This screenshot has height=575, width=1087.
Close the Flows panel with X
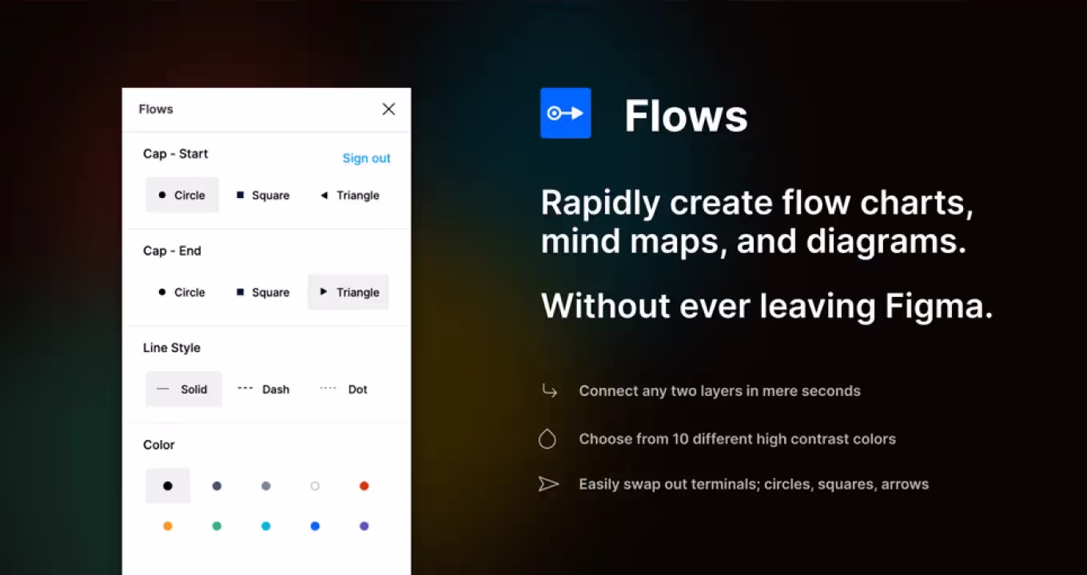388,109
